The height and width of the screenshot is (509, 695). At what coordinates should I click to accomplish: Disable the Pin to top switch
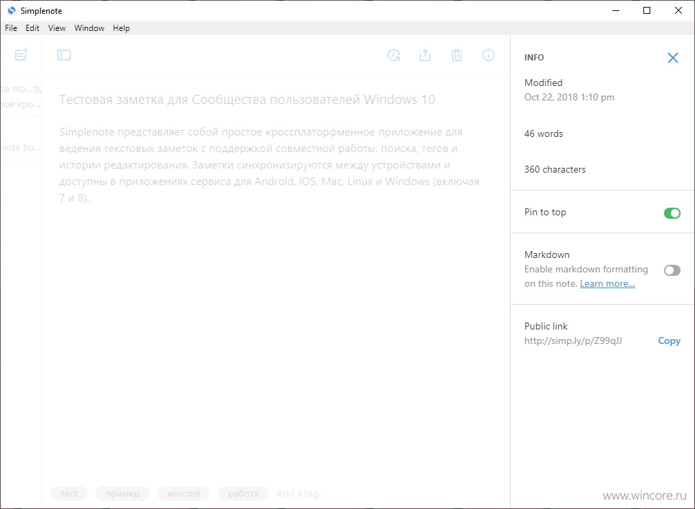[672, 213]
